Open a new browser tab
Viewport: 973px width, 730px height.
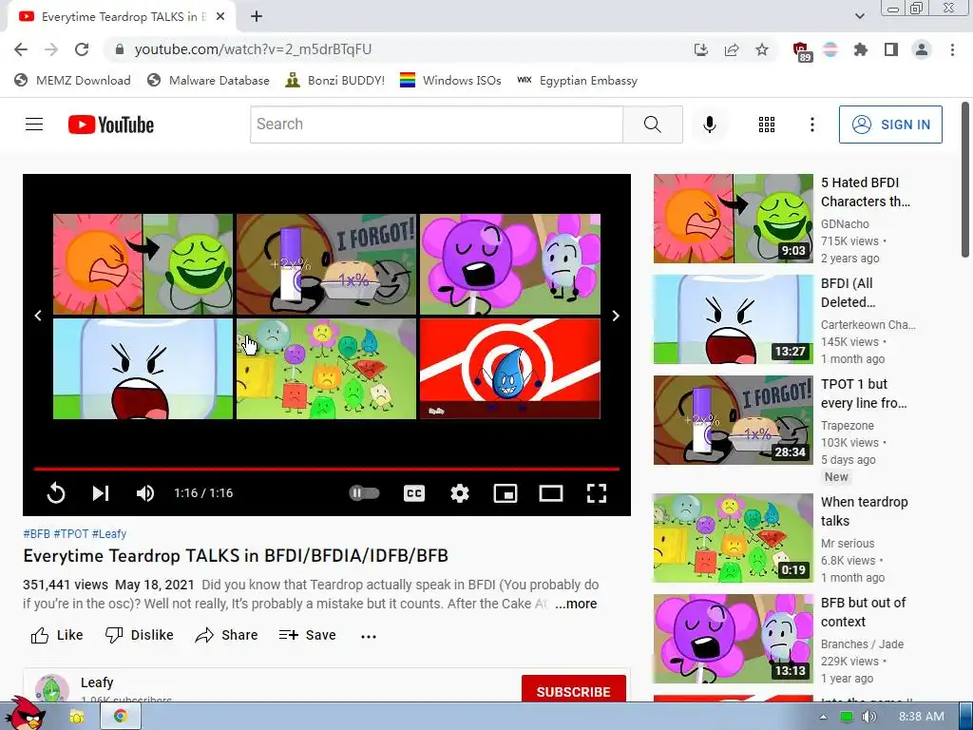(257, 17)
